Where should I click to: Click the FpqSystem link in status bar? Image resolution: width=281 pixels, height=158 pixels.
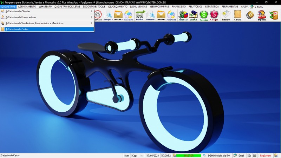(266, 156)
